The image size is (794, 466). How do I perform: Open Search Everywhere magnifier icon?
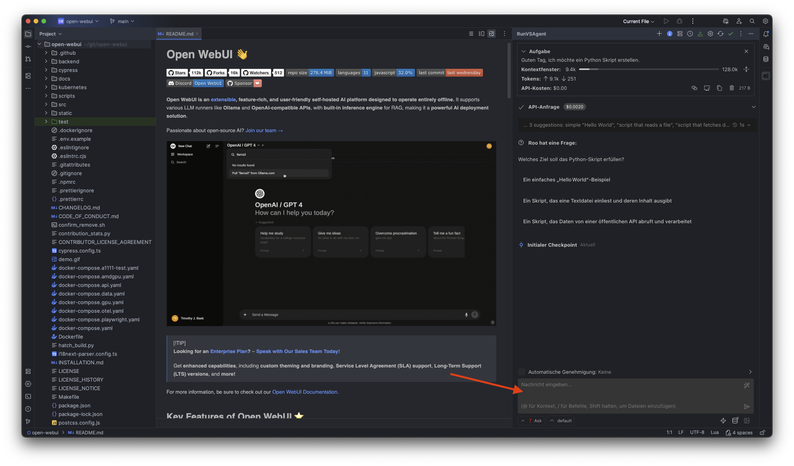pos(752,21)
